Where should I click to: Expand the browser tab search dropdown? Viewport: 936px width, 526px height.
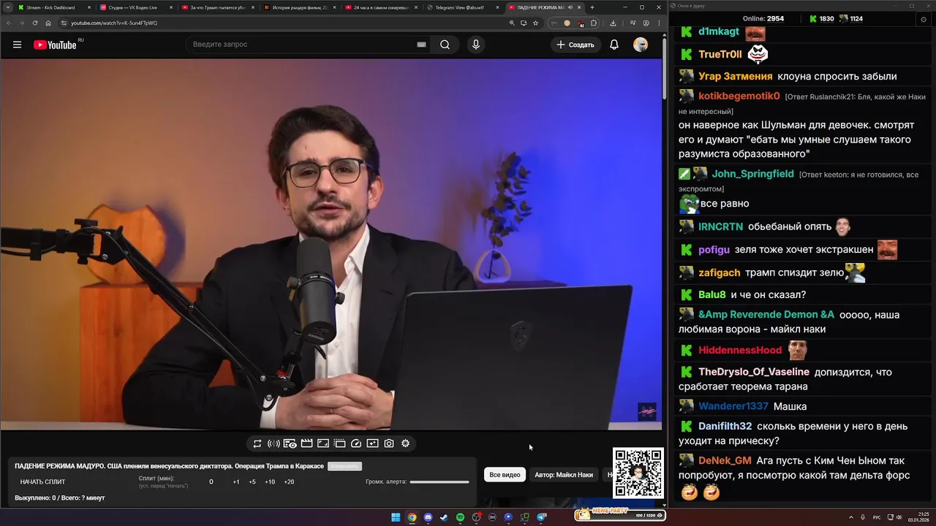7,7
